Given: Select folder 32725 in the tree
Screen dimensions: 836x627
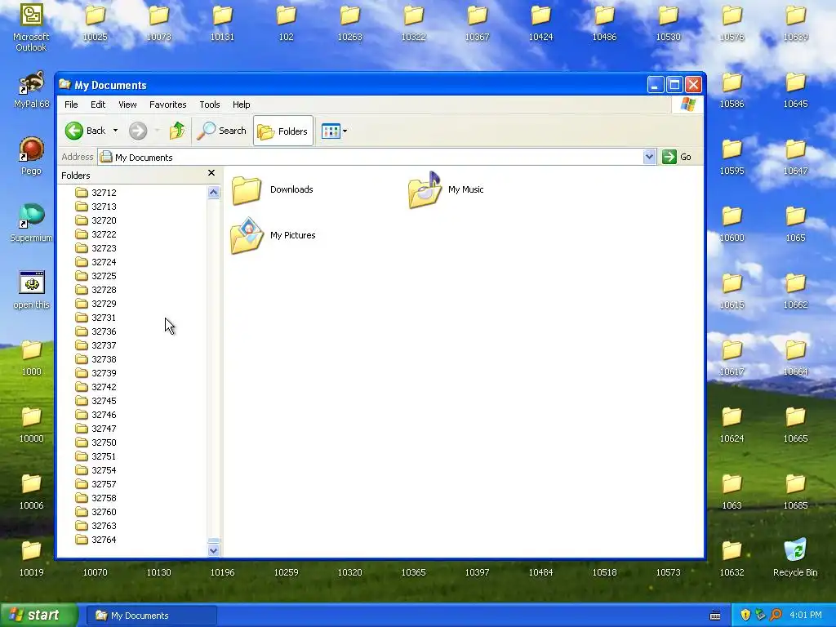Looking at the screenshot, I should click(96, 276).
